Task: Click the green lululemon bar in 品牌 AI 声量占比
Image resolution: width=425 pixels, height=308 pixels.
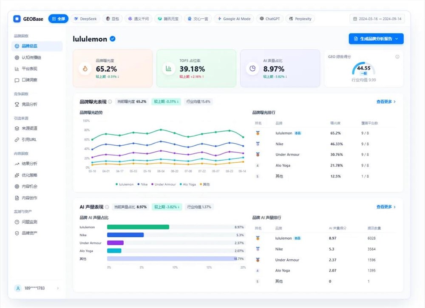Action: point(138,227)
